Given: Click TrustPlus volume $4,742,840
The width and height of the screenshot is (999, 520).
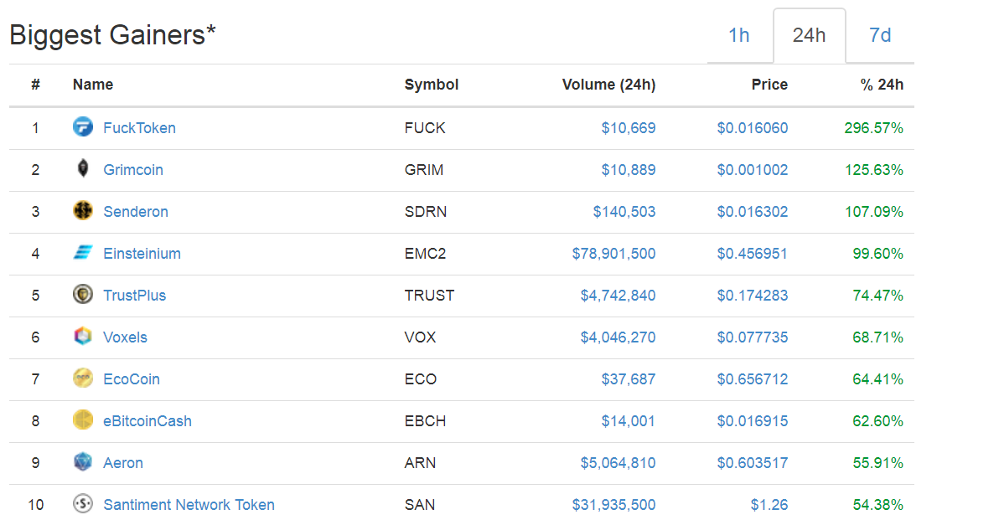Looking at the screenshot, I should (618, 296).
